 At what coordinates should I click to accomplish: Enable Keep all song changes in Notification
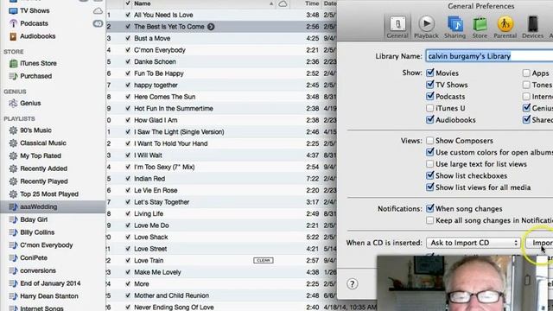(x=430, y=220)
